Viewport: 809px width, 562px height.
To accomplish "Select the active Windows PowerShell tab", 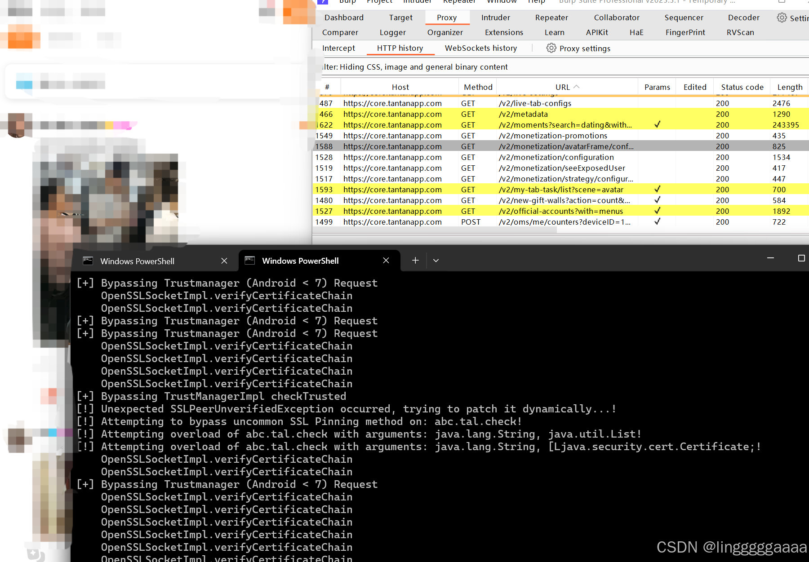I will [x=319, y=261].
